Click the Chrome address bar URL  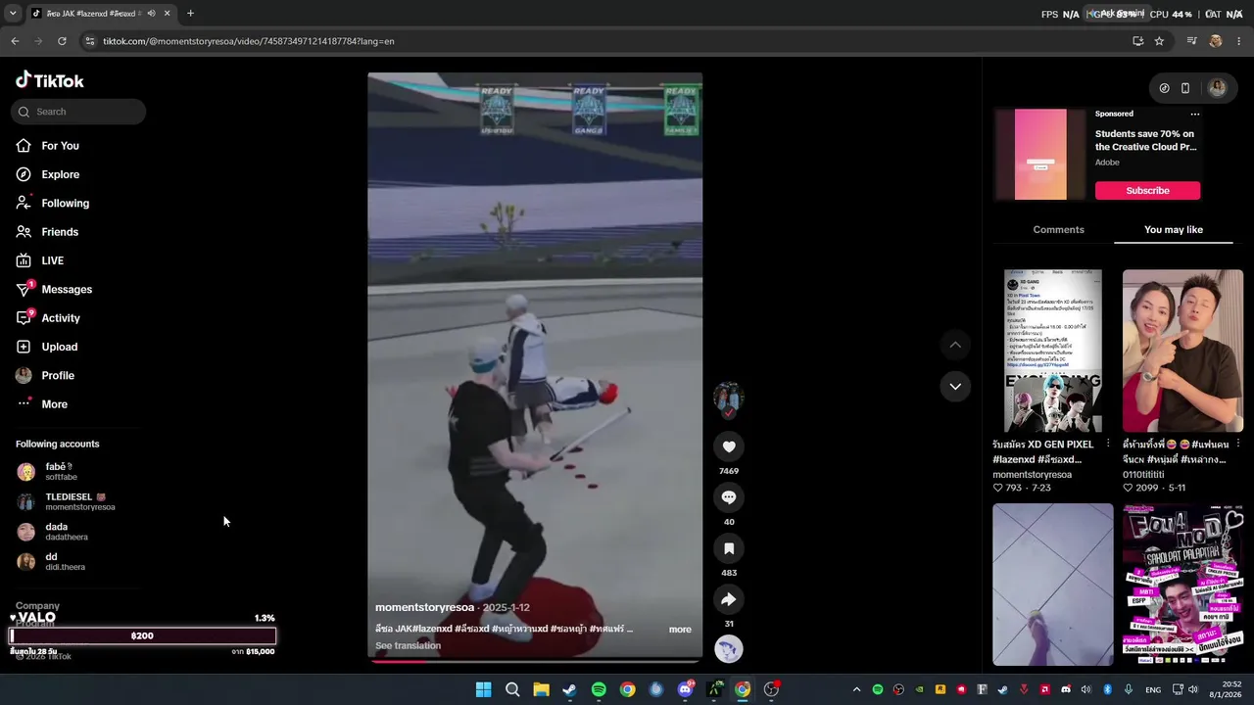pyautogui.click(x=249, y=41)
